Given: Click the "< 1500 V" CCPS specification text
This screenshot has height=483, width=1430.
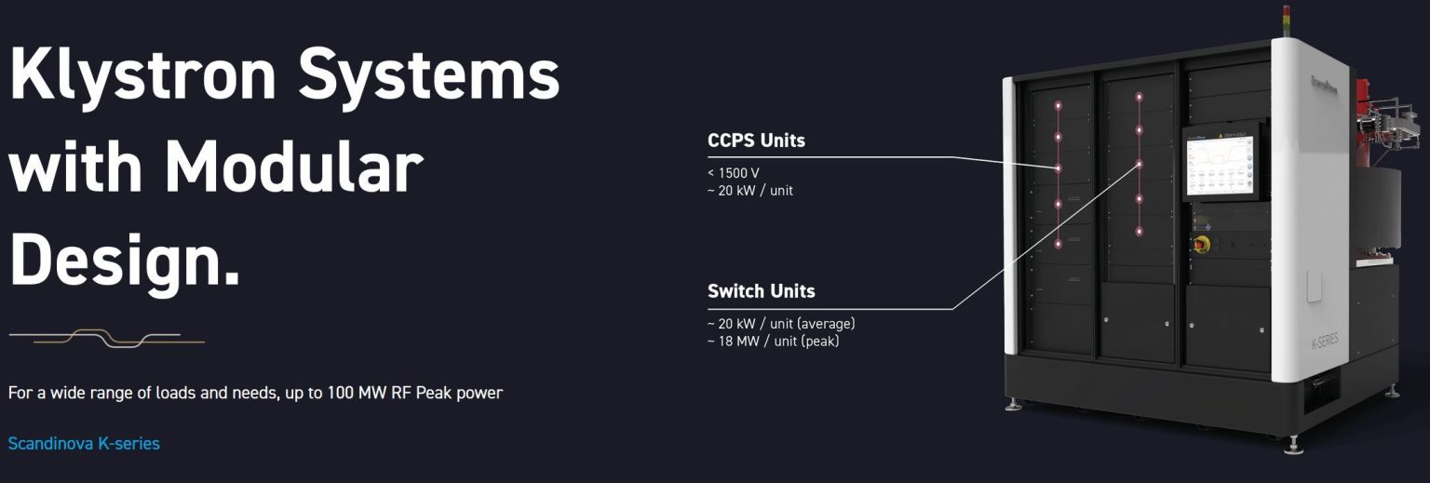Looking at the screenshot, I should [x=735, y=172].
